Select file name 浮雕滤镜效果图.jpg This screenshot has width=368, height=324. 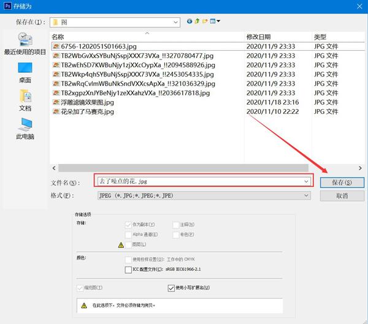click(87, 102)
